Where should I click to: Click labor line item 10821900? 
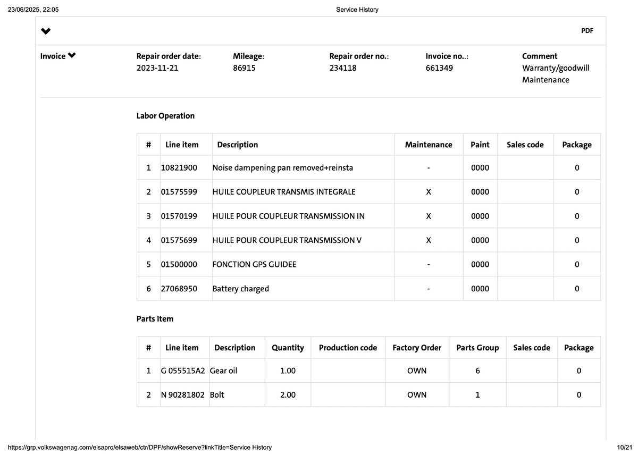(x=179, y=168)
